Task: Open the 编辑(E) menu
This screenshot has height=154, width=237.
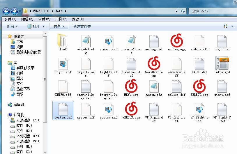Action: 27,19
